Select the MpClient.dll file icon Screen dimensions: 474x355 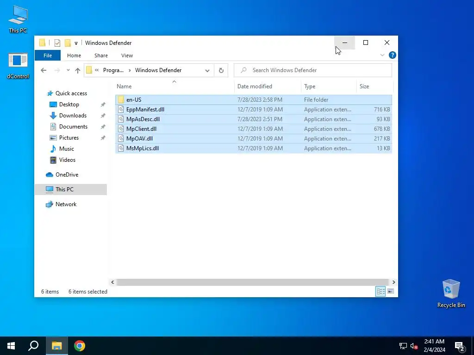pos(121,129)
